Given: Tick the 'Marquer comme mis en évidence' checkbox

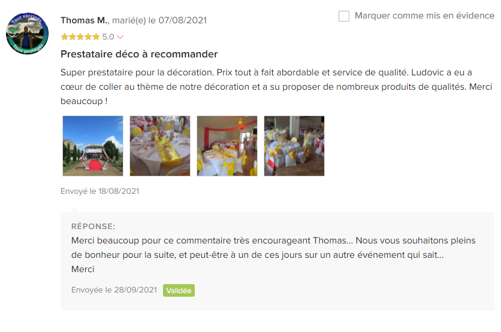Looking at the screenshot, I should [x=344, y=16].
